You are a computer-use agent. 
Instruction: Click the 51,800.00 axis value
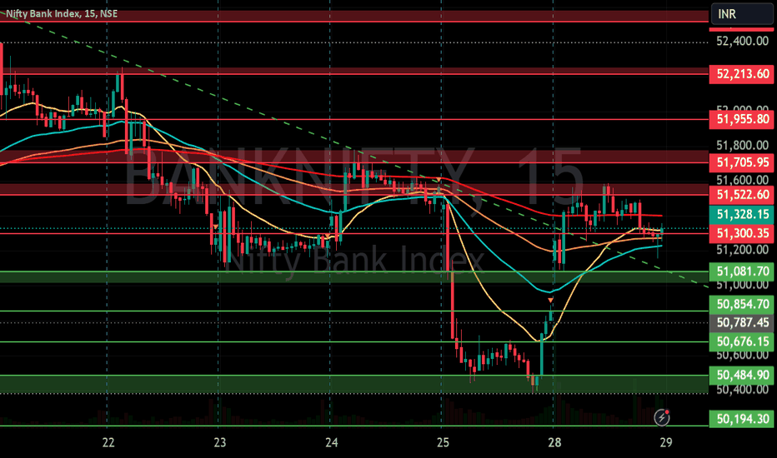coord(742,146)
